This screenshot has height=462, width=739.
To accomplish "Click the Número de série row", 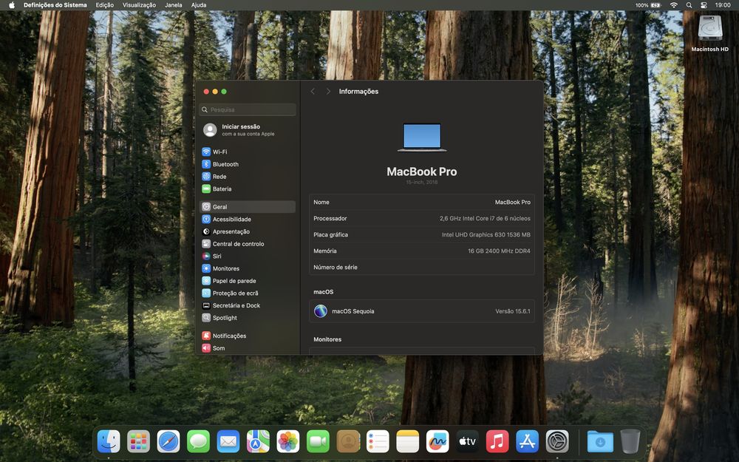I will coord(422,267).
